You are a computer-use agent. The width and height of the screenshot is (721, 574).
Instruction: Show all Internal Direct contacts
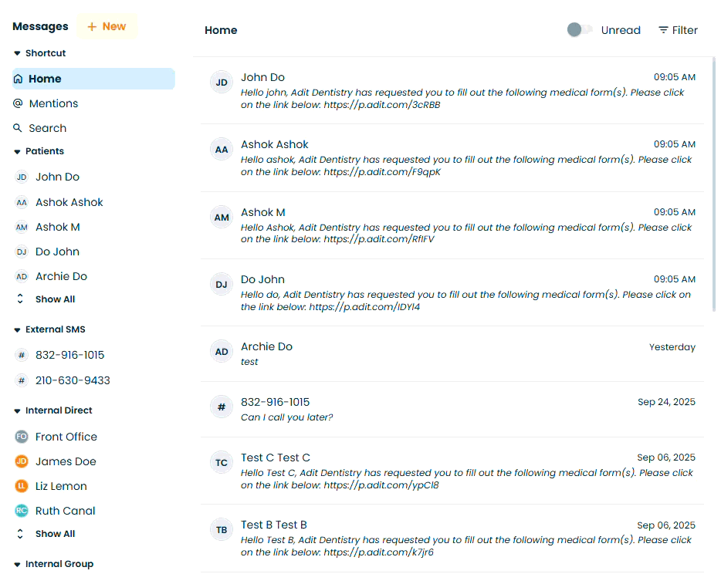point(54,534)
